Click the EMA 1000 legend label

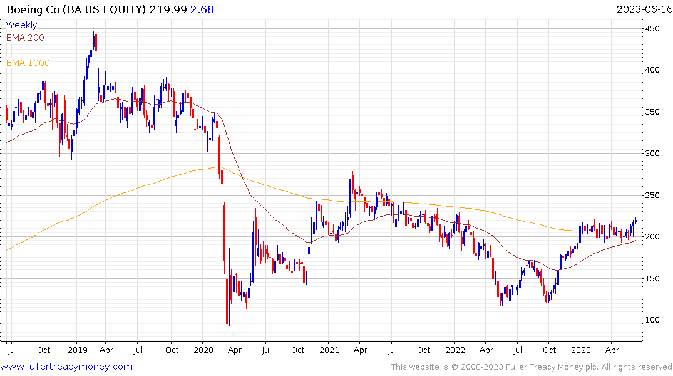coord(28,63)
